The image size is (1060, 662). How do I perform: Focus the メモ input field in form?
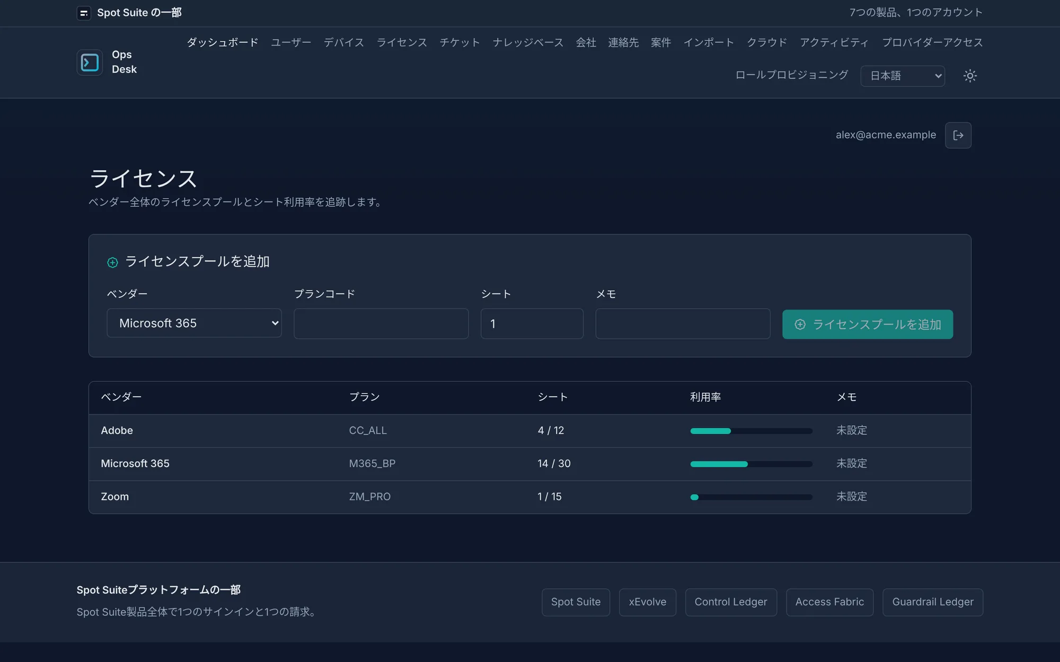point(683,324)
